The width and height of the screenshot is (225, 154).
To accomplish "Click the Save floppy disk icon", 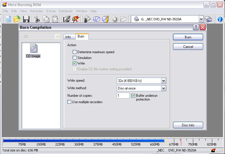I will (x=26, y=19).
